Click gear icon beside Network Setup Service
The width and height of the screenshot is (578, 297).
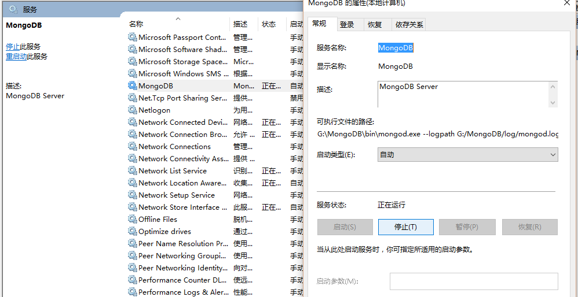pyautogui.click(x=132, y=195)
